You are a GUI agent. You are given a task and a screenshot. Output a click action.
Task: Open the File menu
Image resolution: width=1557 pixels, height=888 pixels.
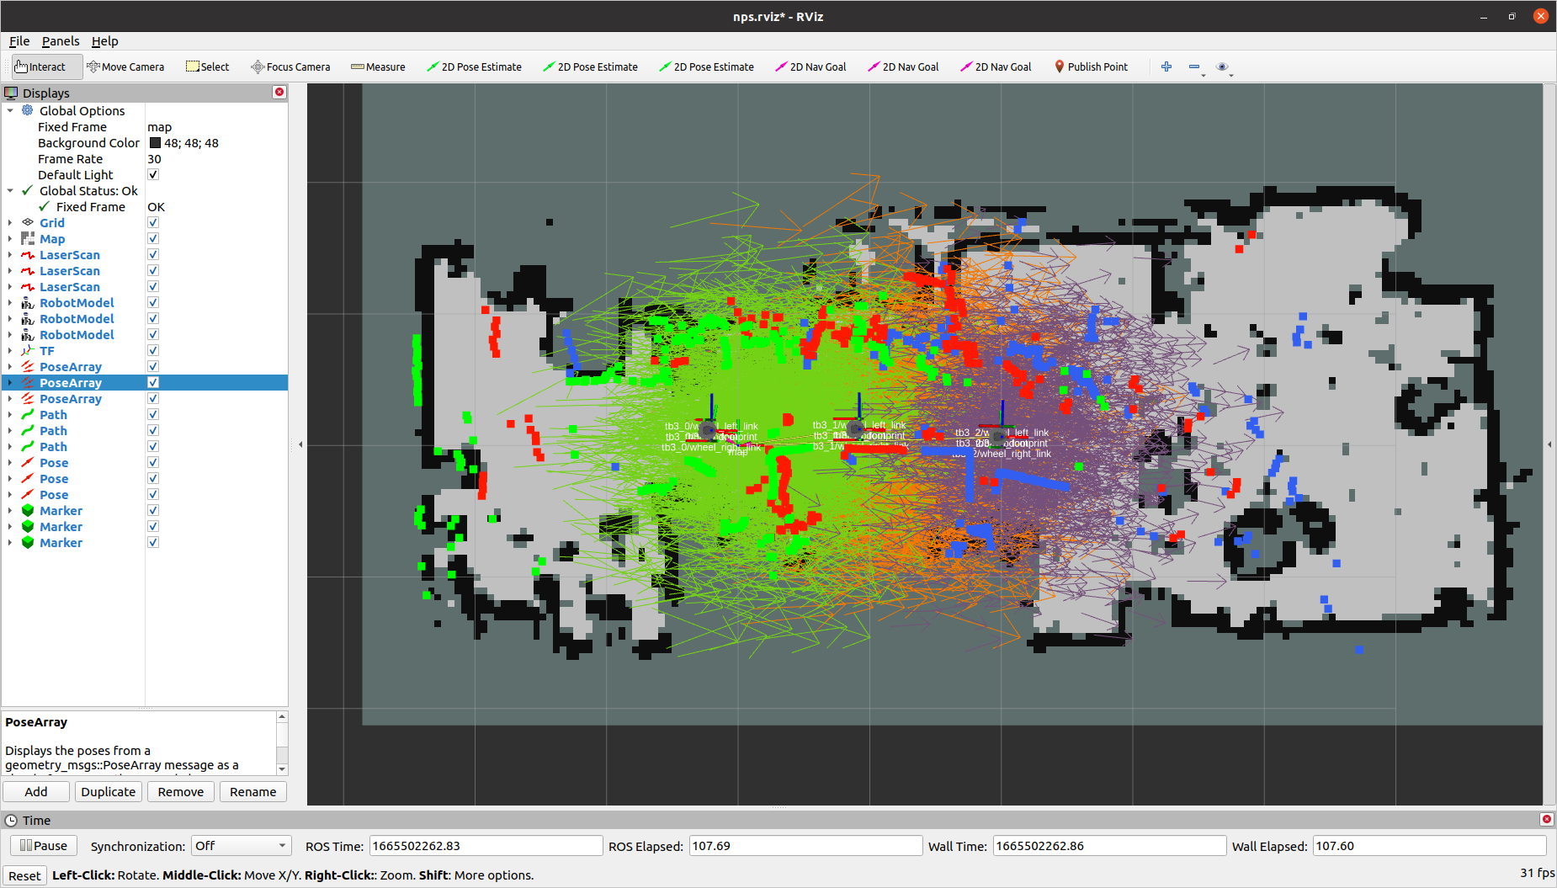coord(19,41)
